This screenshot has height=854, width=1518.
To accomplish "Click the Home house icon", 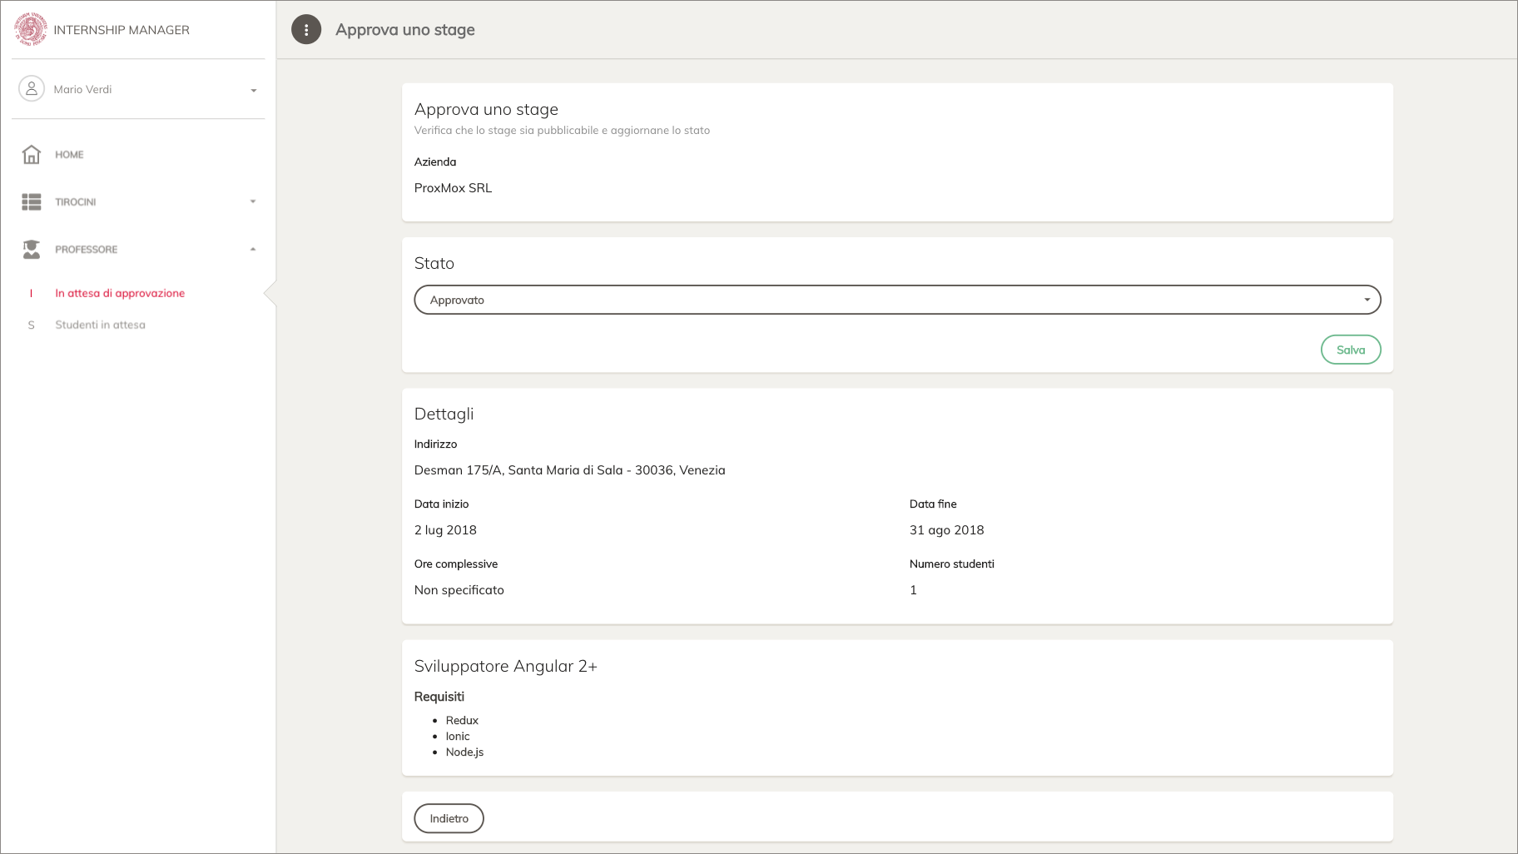I will pyautogui.click(x=32, y=155).
